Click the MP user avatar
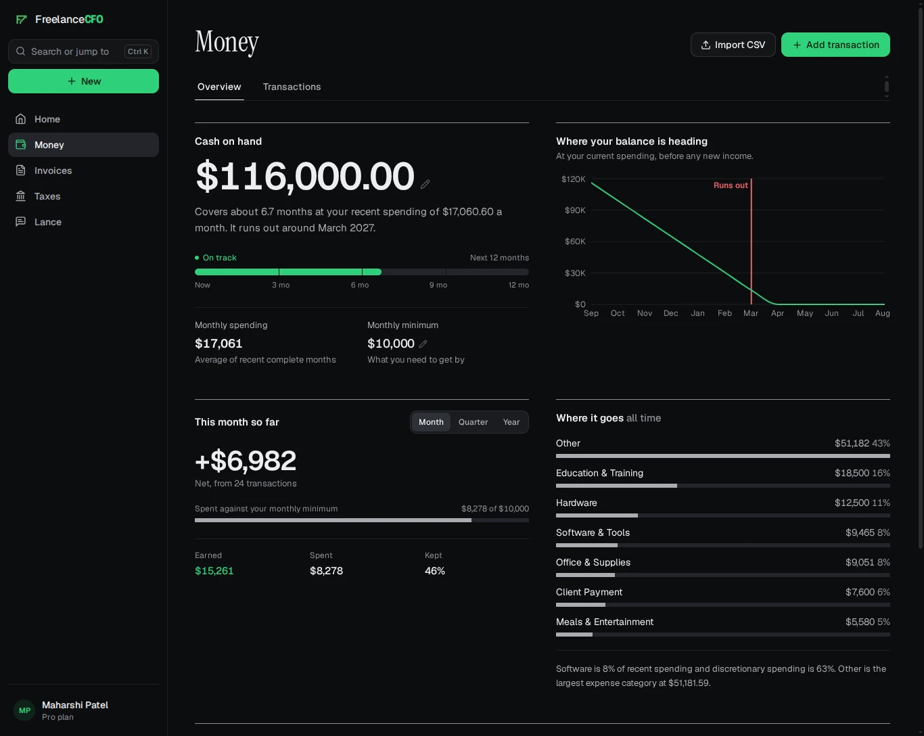 24,710
